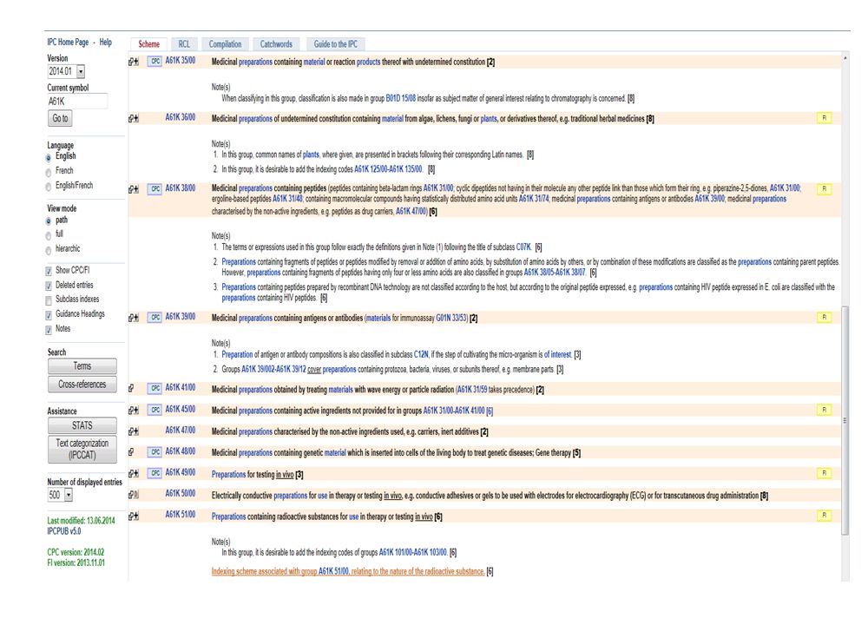Open the FI icon on A61K 39/00 row
This screenshot has height=625, width=868.
(825, 317)
